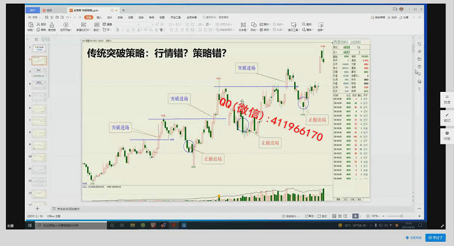This screenshot has height=246, width=454.
Task: Select the 开始 ribbon tab
Action: 89,18
